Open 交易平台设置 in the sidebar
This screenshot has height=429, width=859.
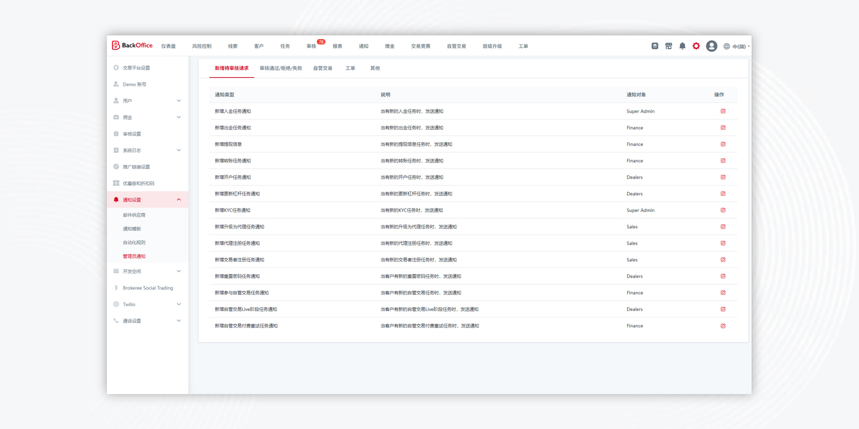pos(136,68)
